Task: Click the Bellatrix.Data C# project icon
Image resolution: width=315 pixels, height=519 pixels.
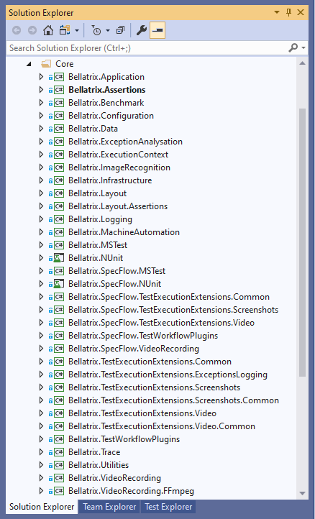Action: [59, 129]
